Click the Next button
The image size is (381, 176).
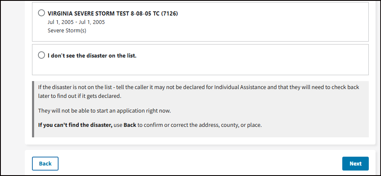click(x=355, y=164)
